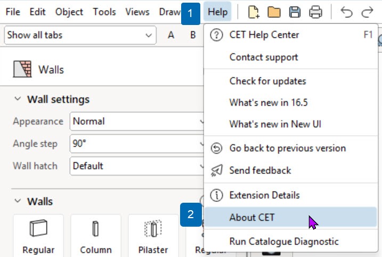This screenshot has width=382, height=257.
Task: Close the Help menu
Action: click(x=217, y=12)
